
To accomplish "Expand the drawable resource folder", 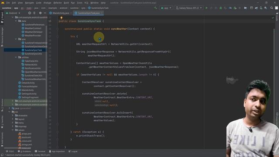I will 13,116.
